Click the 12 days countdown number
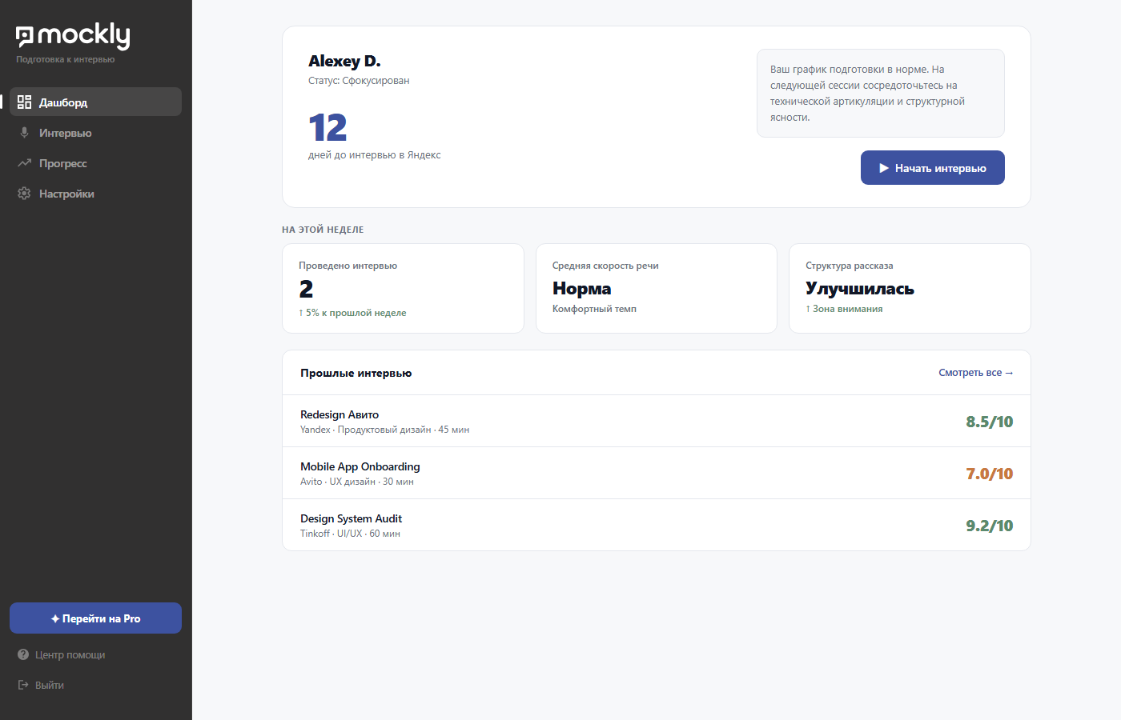 coord(327,127)
